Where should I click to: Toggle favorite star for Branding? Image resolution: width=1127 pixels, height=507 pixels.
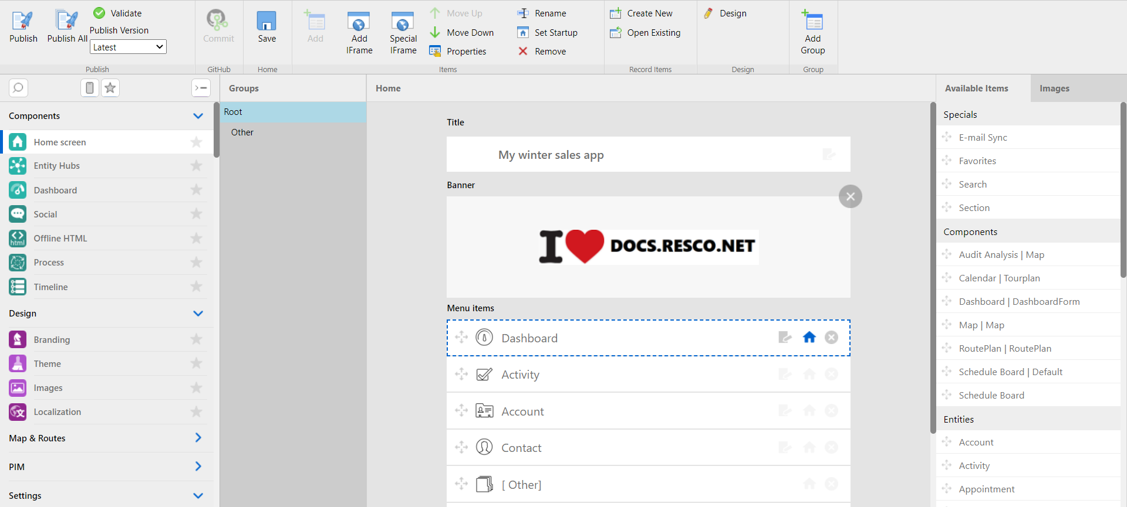coord(196,340)
